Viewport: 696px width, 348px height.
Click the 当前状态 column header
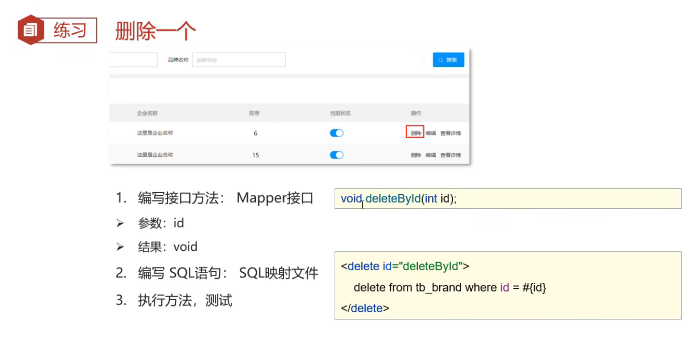pos(340,113)
